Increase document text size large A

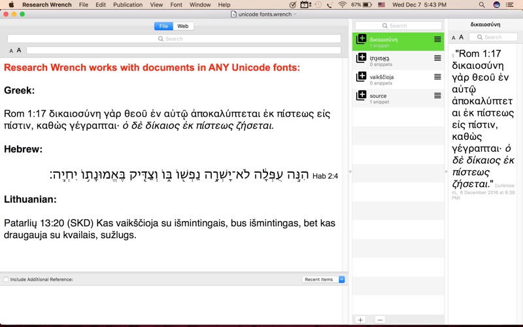click(19, 50)
